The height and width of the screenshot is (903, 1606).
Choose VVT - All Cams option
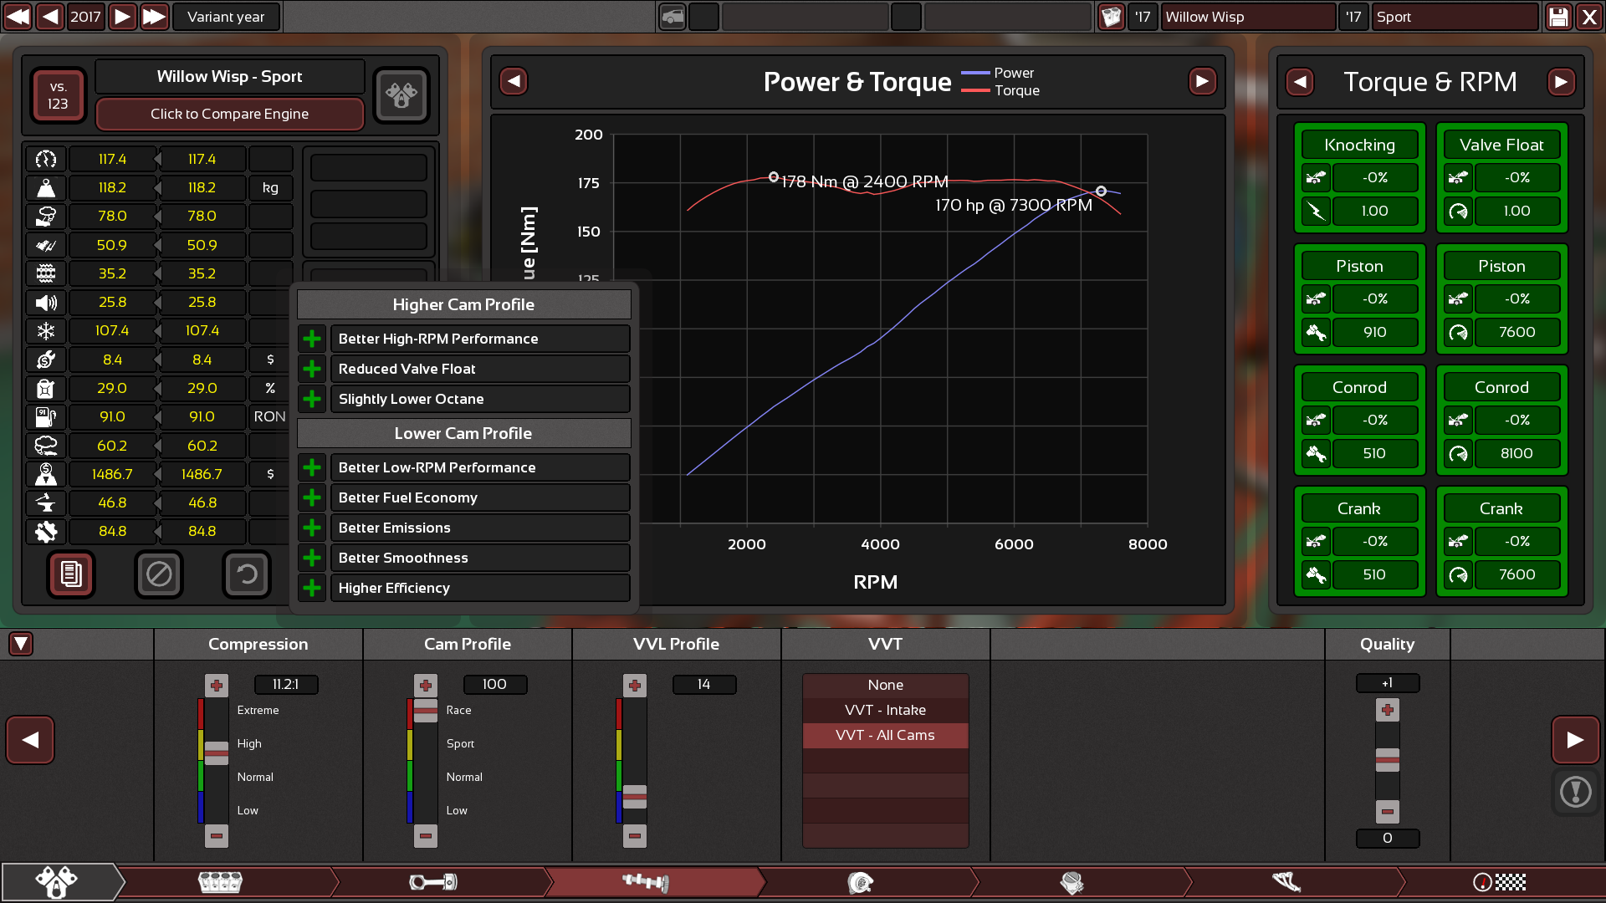tap(885, 735)
